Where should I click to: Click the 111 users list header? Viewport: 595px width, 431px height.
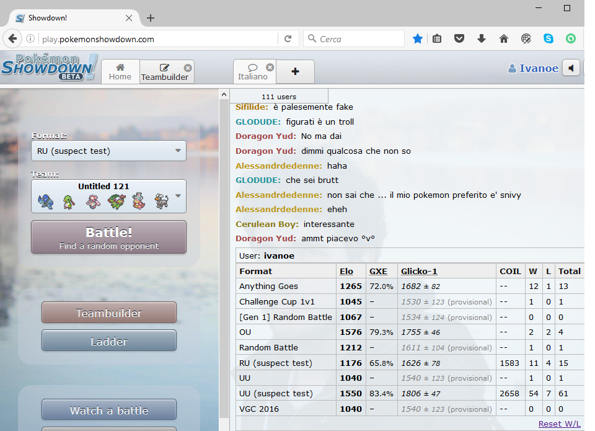point(279,97)
